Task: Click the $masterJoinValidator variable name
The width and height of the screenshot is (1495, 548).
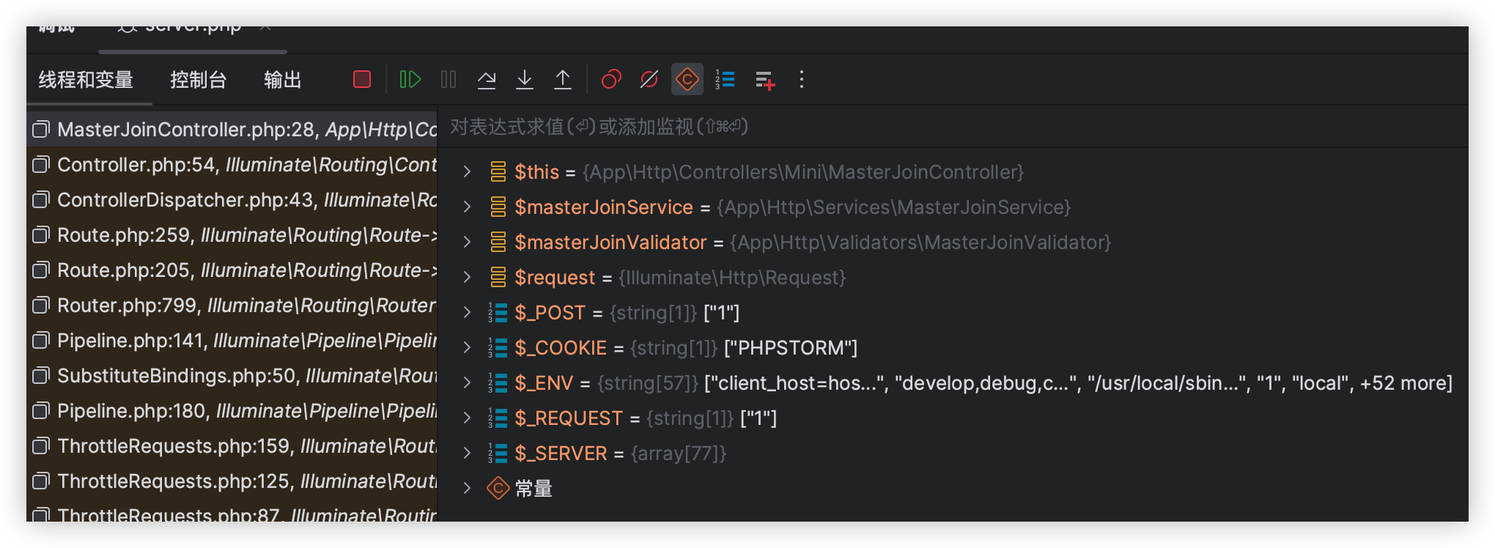Action: (610, 242)
